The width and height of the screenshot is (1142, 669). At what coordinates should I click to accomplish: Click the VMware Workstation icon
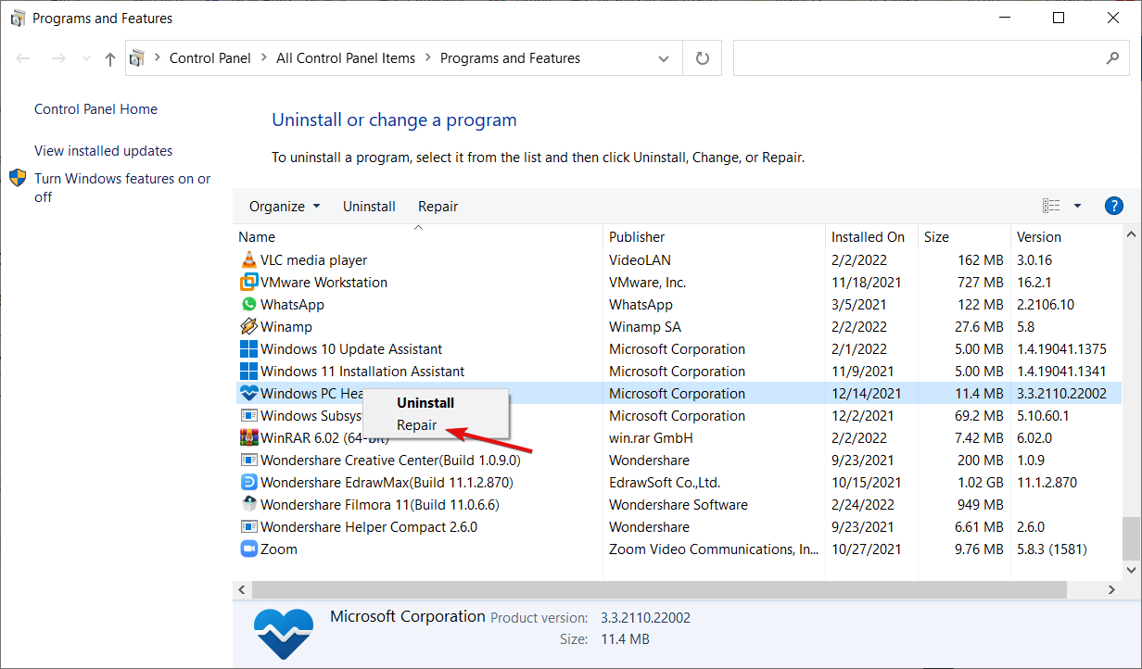pyautogui.click(x=248, y=283)
